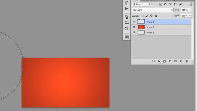Open the Clone Source panel icon
This screenshot has height=111, width=197.
click(x=127, y=28)
